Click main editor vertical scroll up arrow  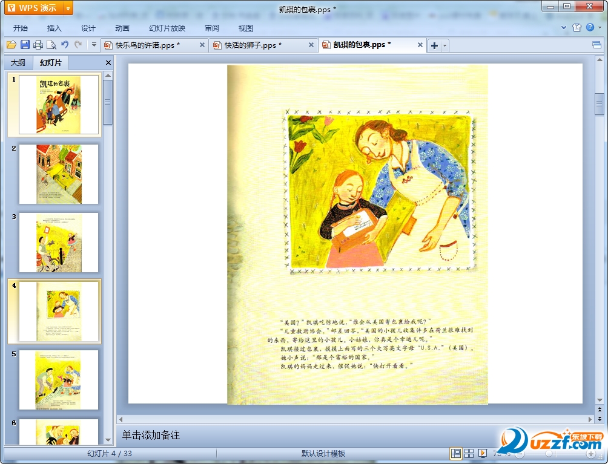[x=600, y=60]
